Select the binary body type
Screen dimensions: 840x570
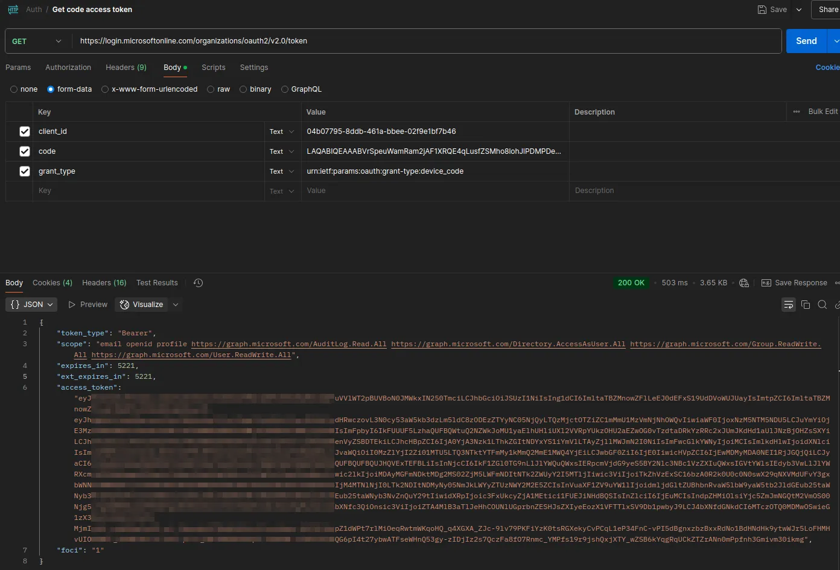[x=243, y=89]
